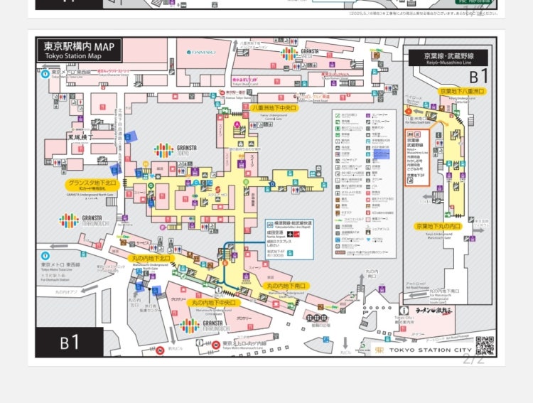Click the 黒塀横丁 label
The height and width of the screenshot is (403, 533).
pos(80,137)
